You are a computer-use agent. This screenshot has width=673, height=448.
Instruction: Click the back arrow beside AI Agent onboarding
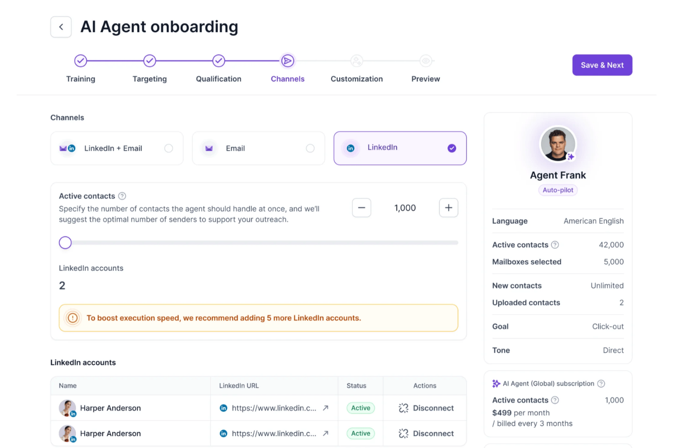pyautogui.click(x=61, y=27)
